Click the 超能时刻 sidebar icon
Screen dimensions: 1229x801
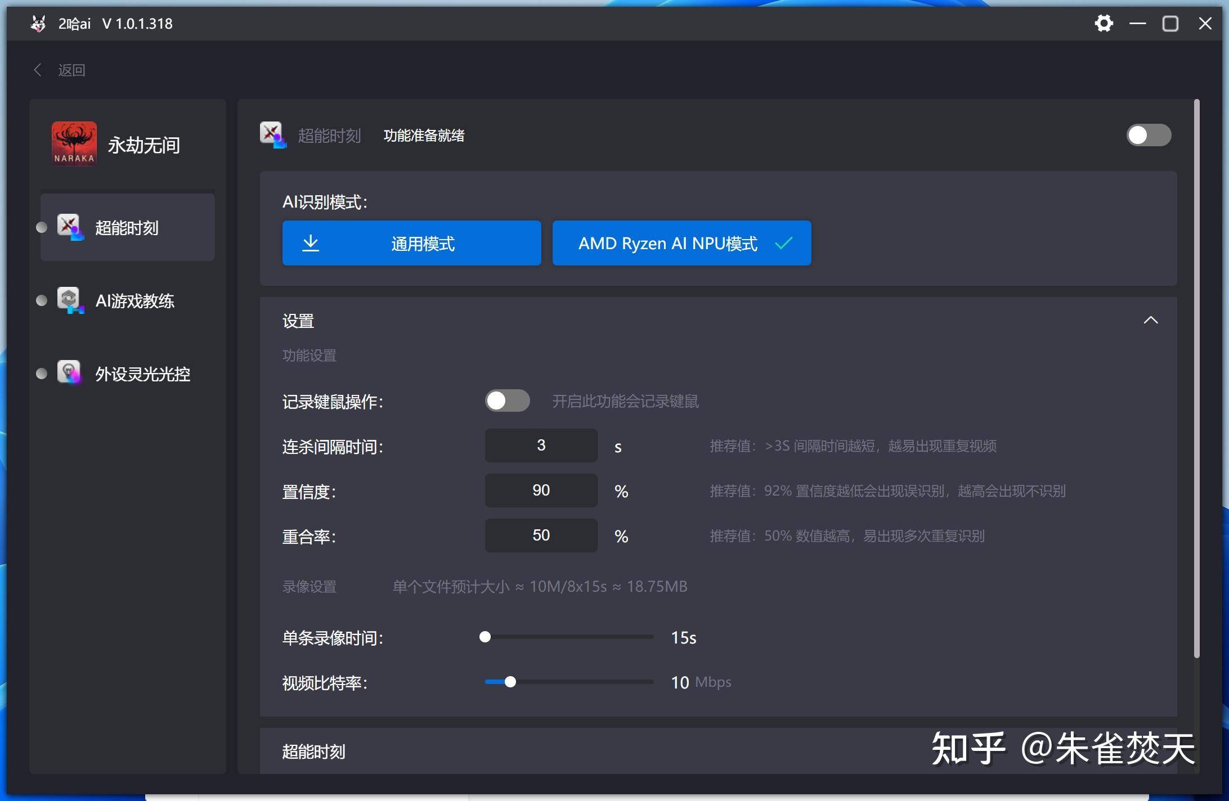pyautogui.click(x=70, y=227)
